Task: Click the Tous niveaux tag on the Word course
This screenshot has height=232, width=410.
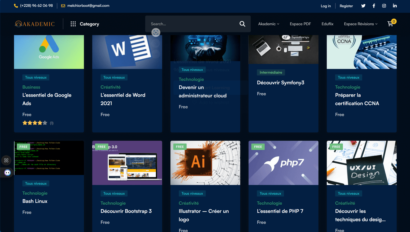Action: coord(114,77)
